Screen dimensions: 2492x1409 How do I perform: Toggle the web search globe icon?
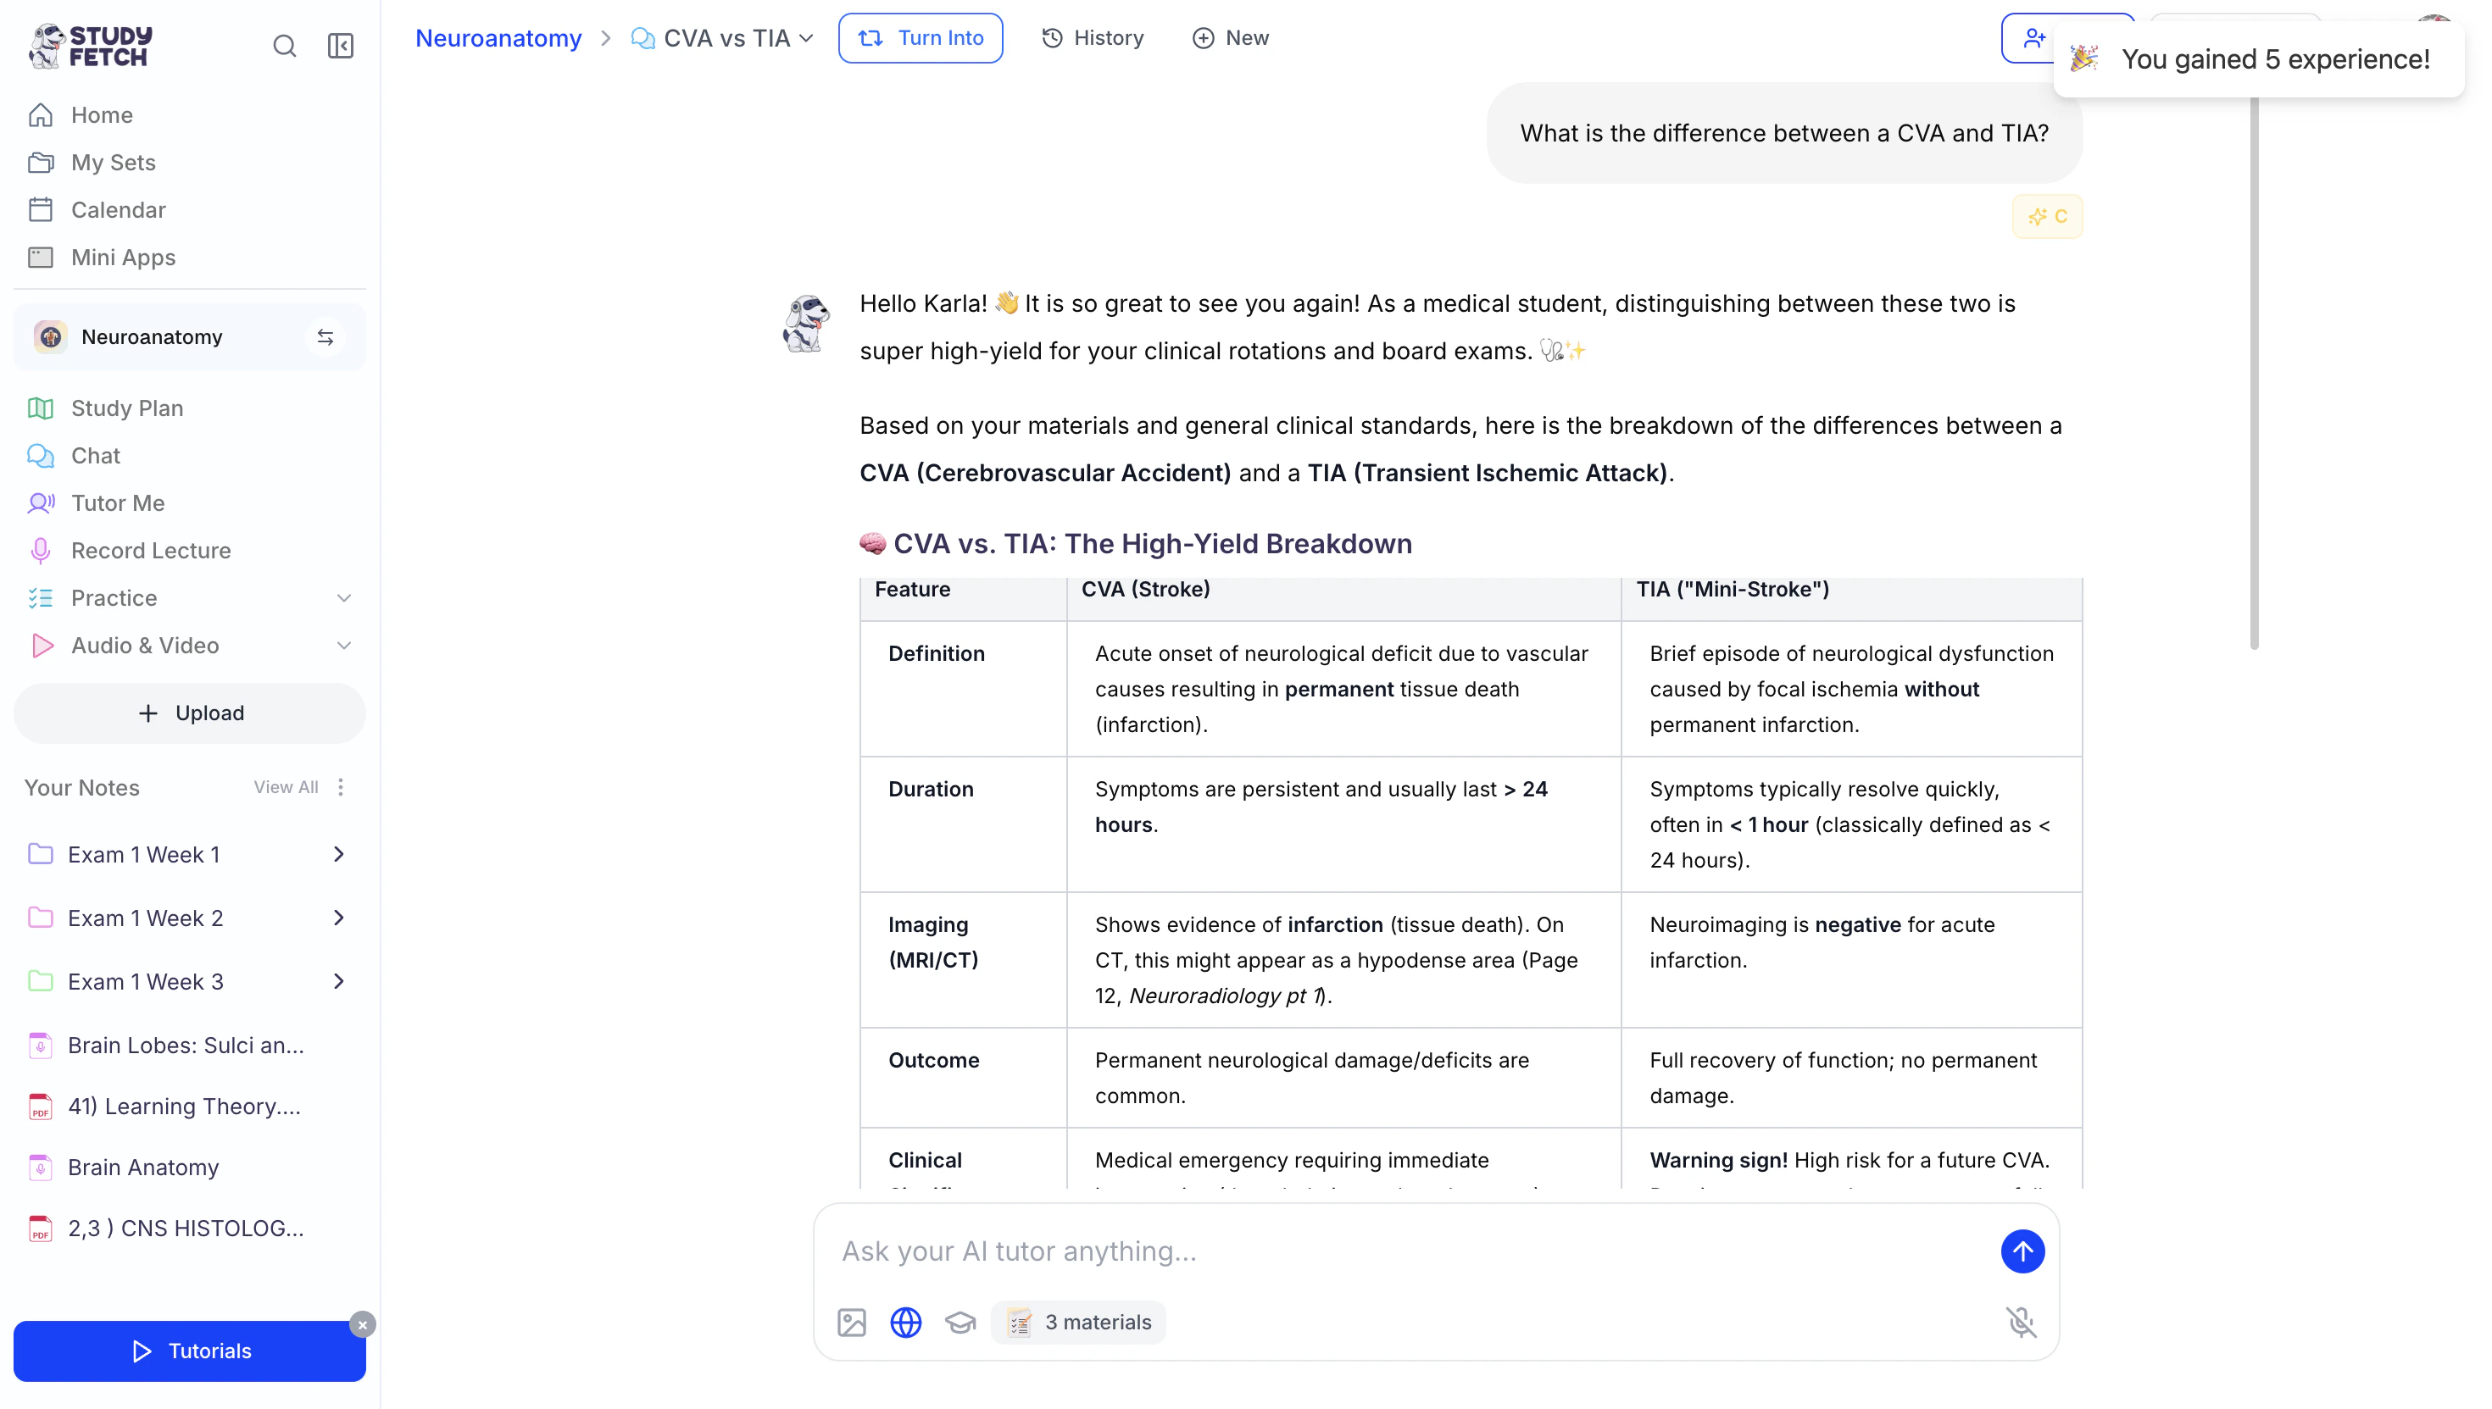click(905, 1322)
